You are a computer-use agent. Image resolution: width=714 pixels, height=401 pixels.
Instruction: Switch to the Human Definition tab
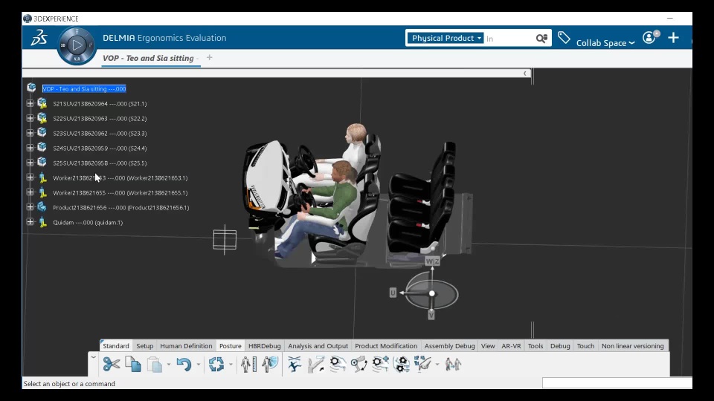click(186, 346)
